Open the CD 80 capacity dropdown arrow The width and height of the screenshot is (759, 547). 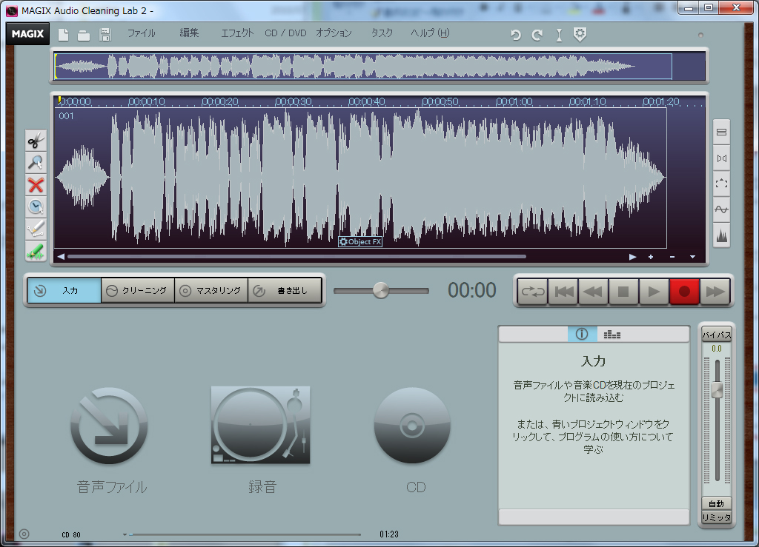[x=125, y=534]
